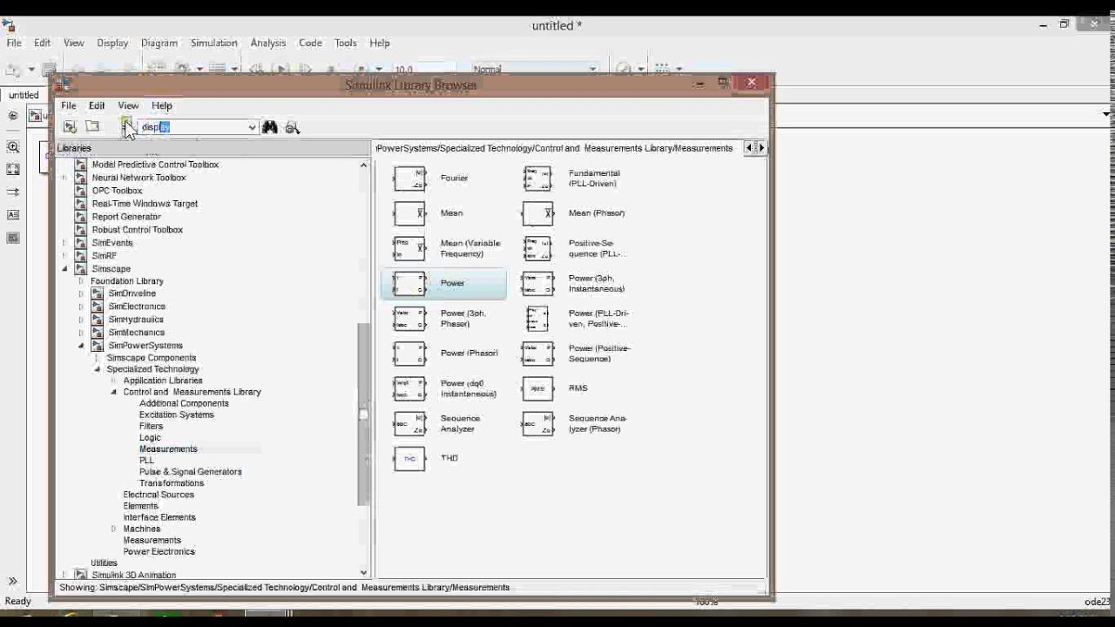Expand the SimElectronics library node
Screen dimensions: 1115x627
[81, 307]
